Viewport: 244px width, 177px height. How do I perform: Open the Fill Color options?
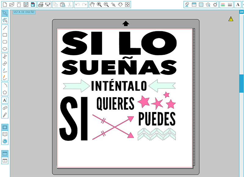[x=187, y=5]
